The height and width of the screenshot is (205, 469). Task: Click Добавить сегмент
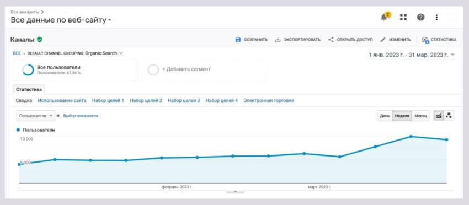pos(186,69)
